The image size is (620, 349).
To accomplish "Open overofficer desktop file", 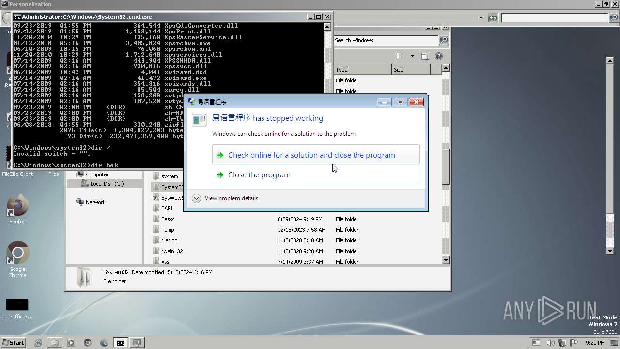I will tap(17, 309).
